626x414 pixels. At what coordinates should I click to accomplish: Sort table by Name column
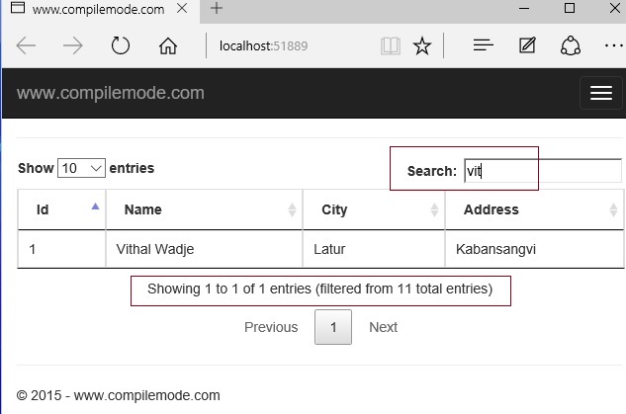click(x=204, y=209)
